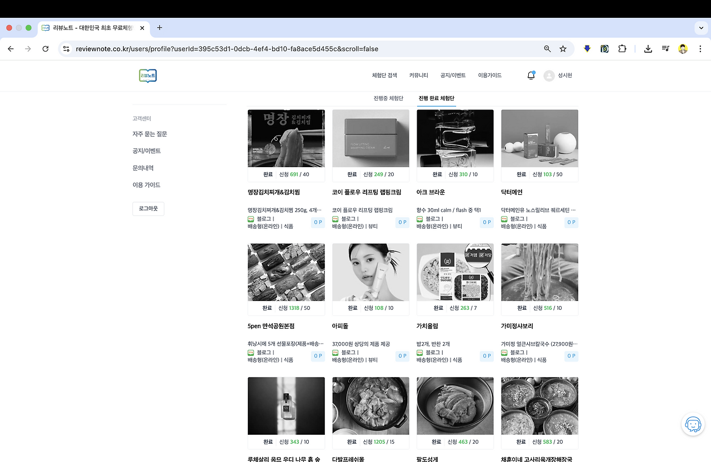Open the blue down-arrow extension
The image size is (711, 462).
587,49
